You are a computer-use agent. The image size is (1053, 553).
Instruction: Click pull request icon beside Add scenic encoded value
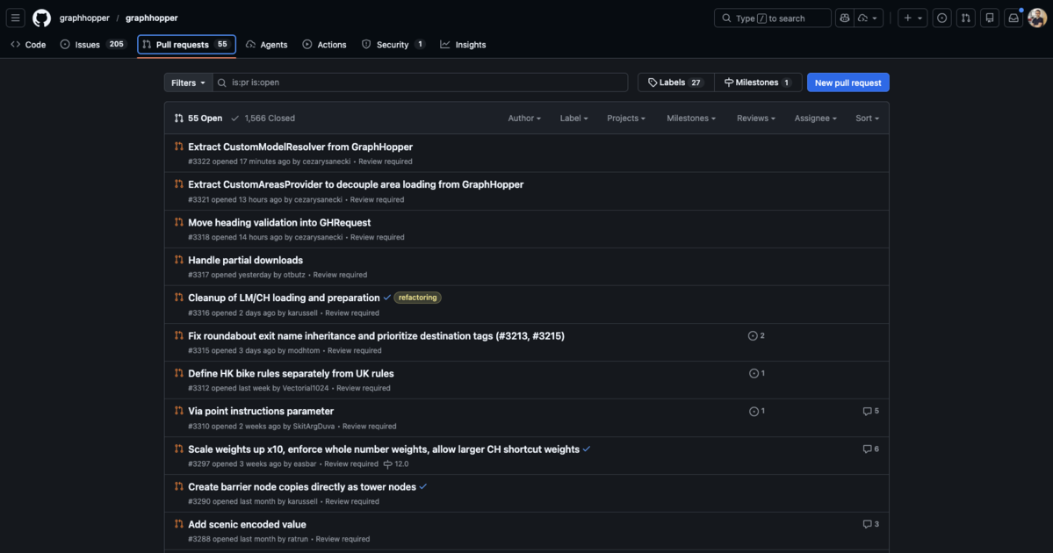click(178, 524)
